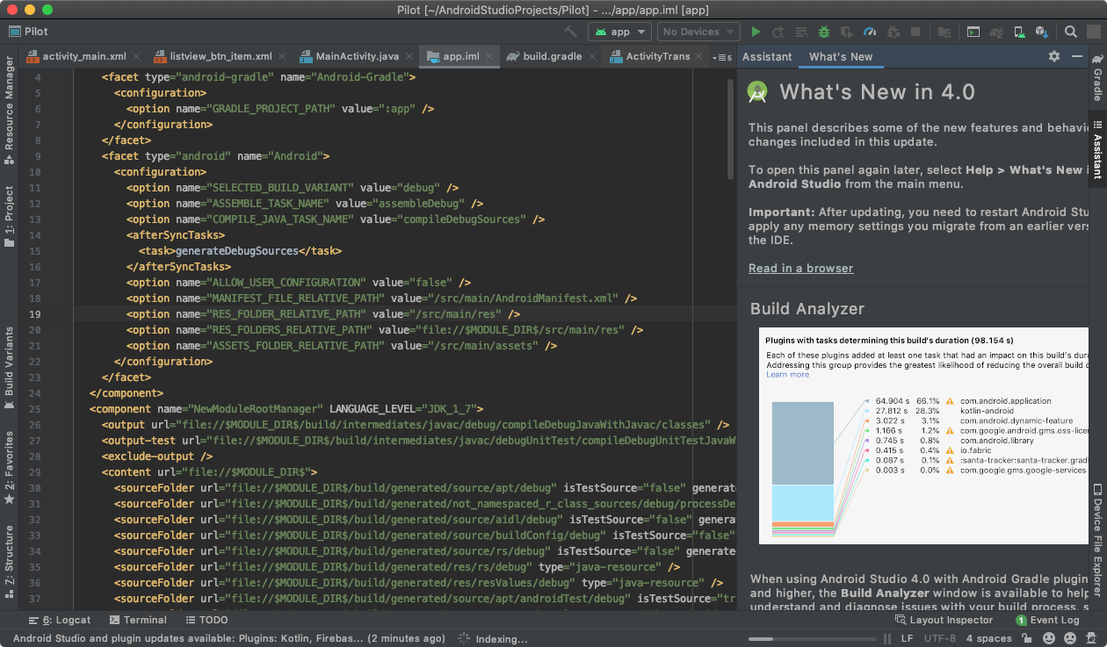Open the Layout Inspector tool window
The height and width of the screenshot is (647, 1107).
click(944, 620)
